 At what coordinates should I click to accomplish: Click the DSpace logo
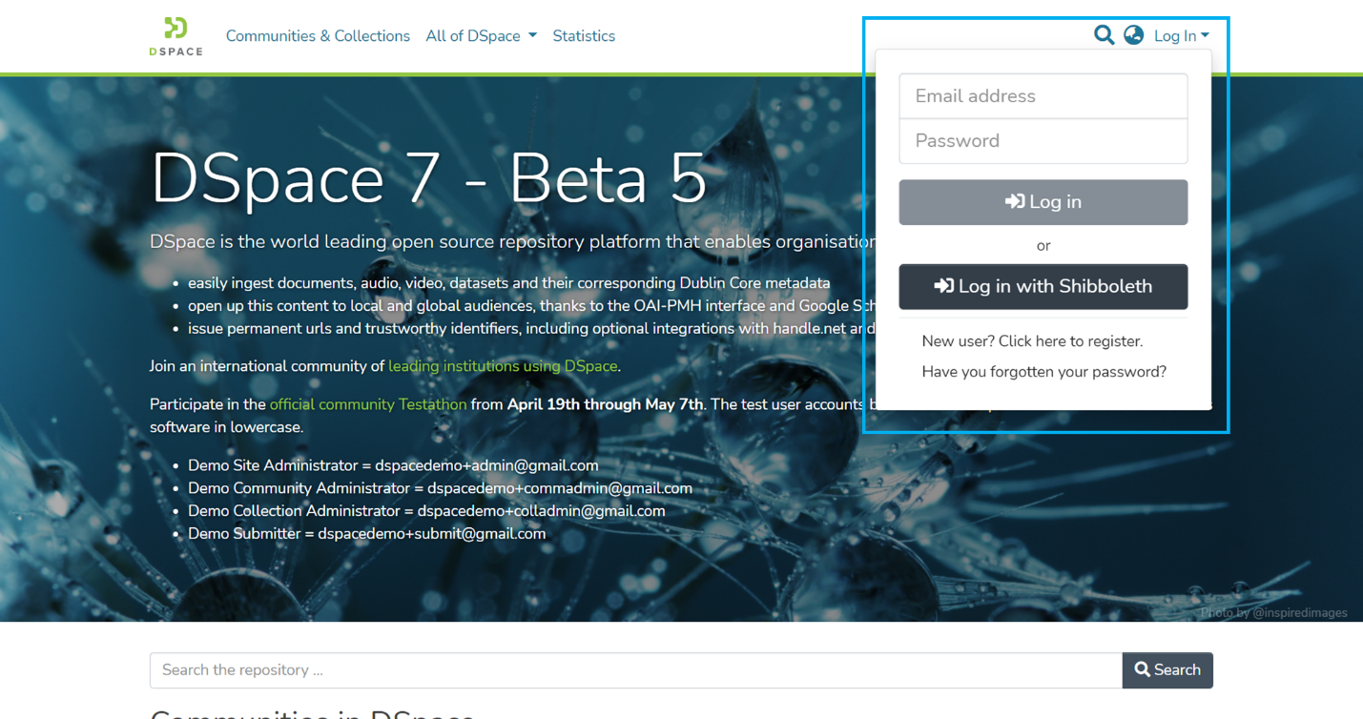coord(176,36)
